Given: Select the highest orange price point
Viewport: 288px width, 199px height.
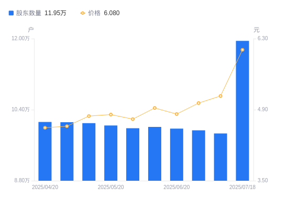Looking at the screenshot, I should pyautogui.click(x=242, y=50).
